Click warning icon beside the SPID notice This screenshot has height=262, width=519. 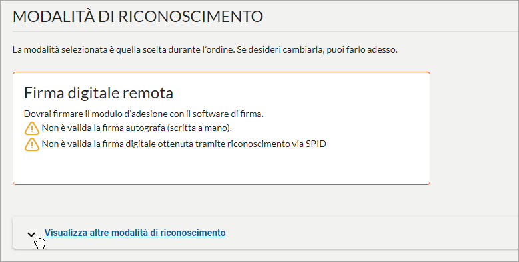pyautogui.click(x=32, y=144)
